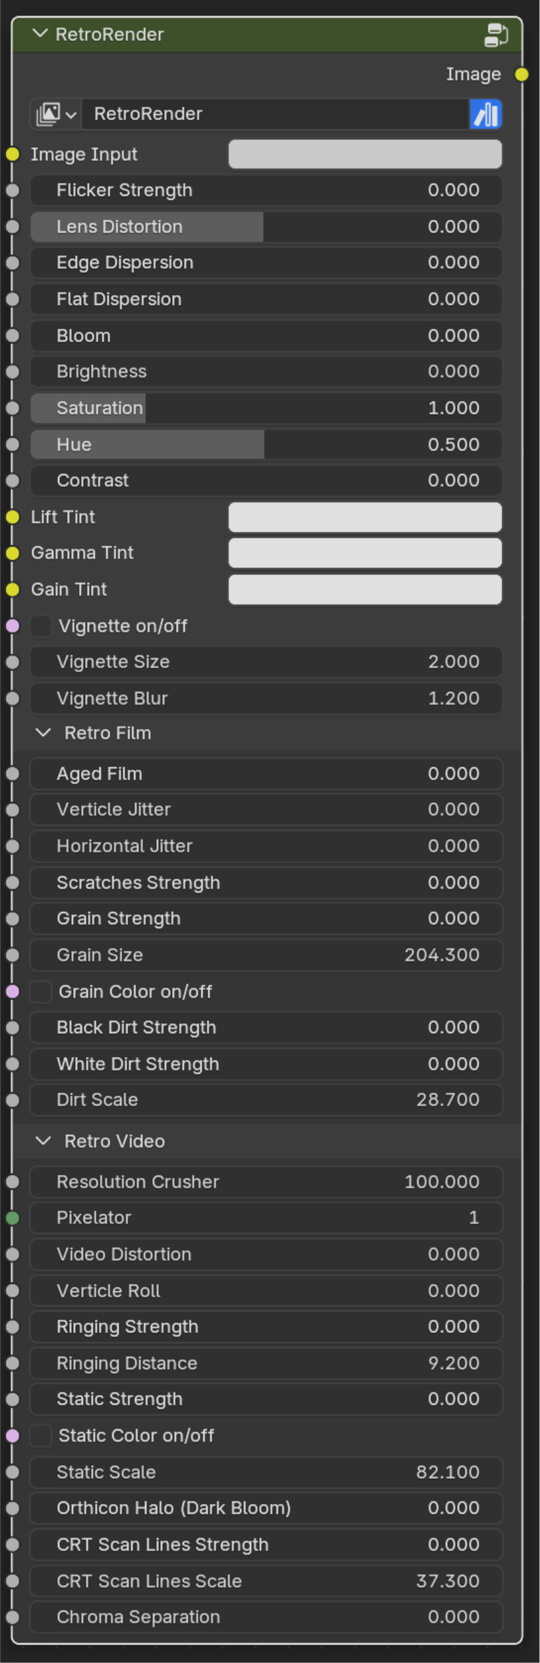Click the Vignette on/off pink socket

point(13,626)
